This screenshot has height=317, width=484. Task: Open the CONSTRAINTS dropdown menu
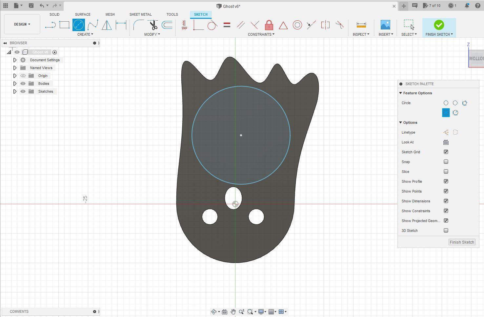click(261, 34)
